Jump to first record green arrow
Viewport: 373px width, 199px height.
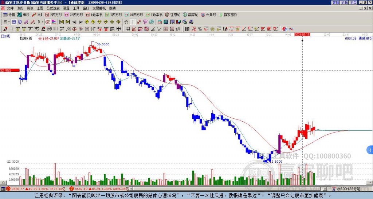pyautogui.click(x=61, y=22)
